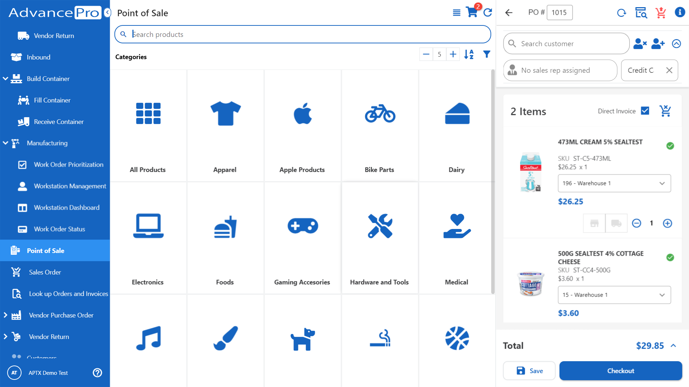Remove customer using the person-x icon
The width and height of the screenshot is (689, 387).
(640, 44)
